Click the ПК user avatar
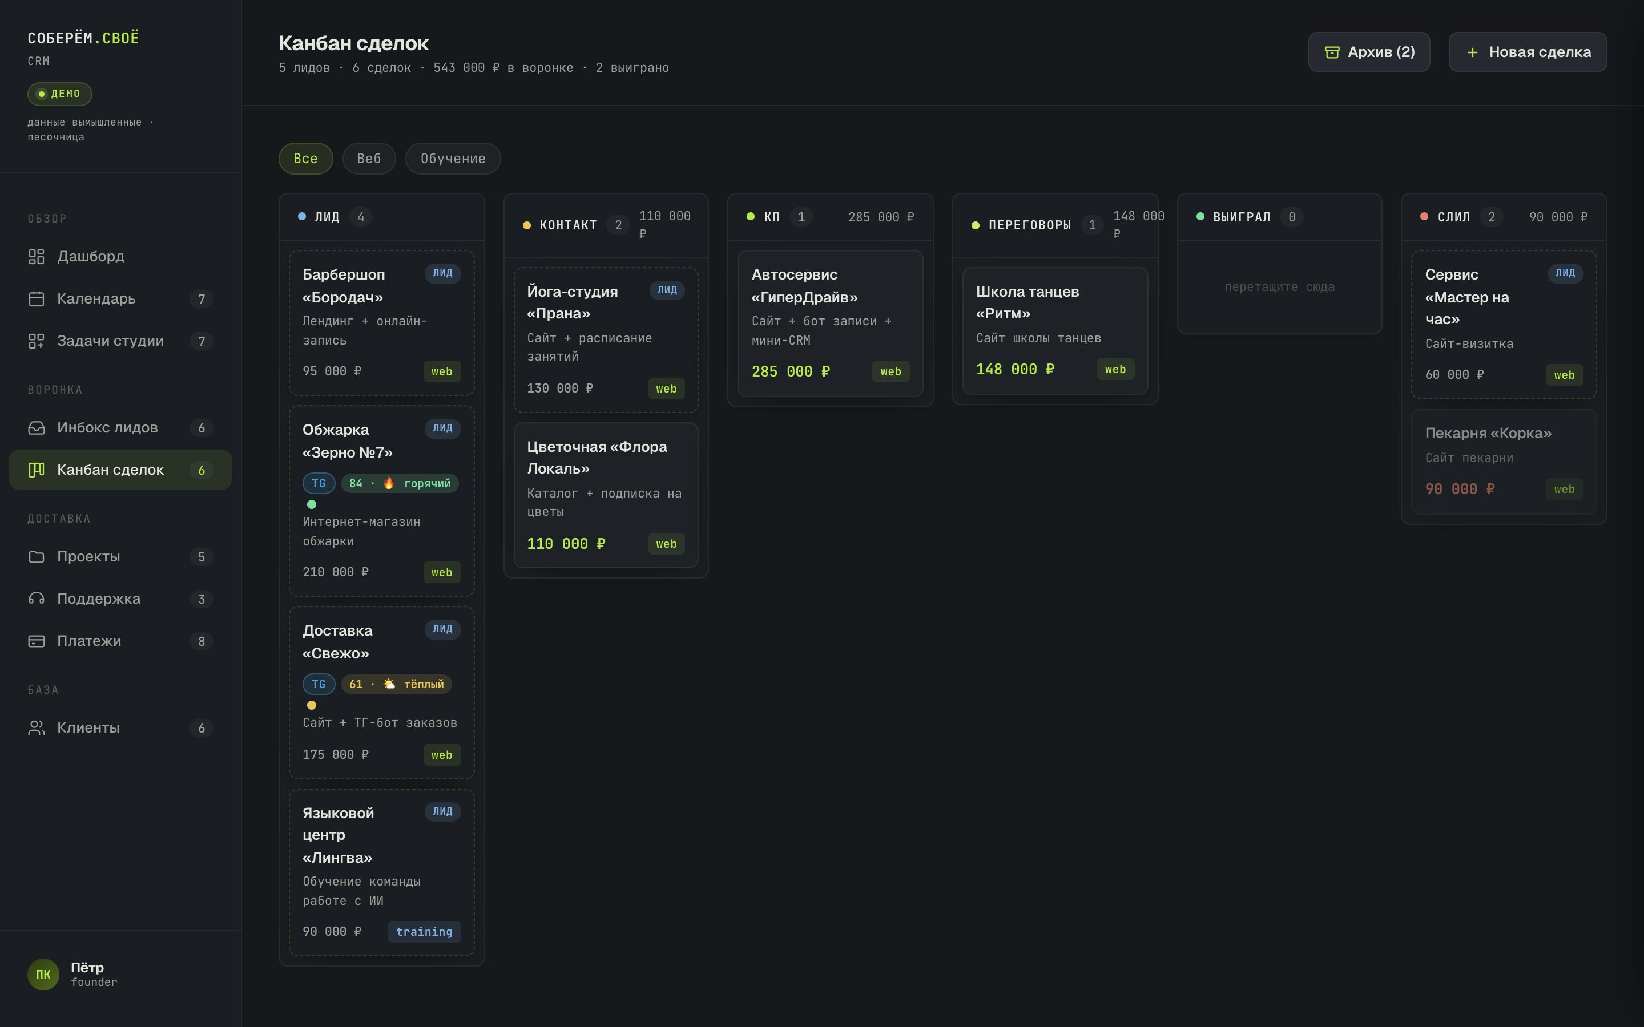 pyautogui.click(x=43, y=975)
